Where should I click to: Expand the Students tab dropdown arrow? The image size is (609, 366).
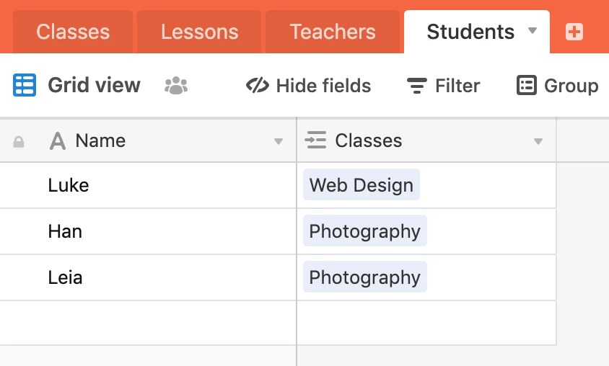click(533, 31)
